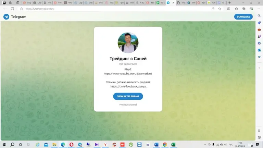Open Cortana circle on the taskbar
This screenshot has height=148, width=263.
pos(21,145)
